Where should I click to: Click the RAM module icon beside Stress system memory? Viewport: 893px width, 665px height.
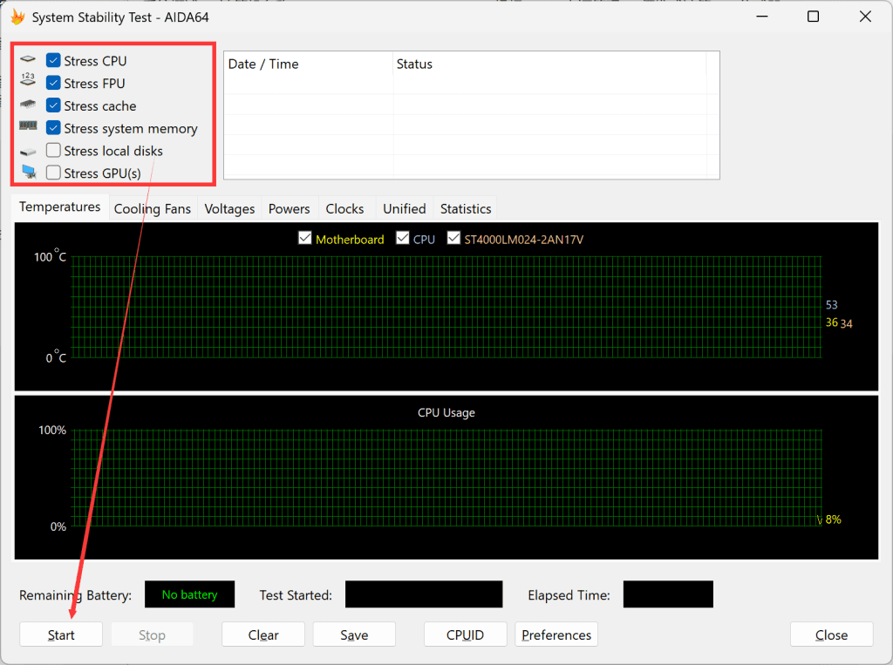[28, 126]
